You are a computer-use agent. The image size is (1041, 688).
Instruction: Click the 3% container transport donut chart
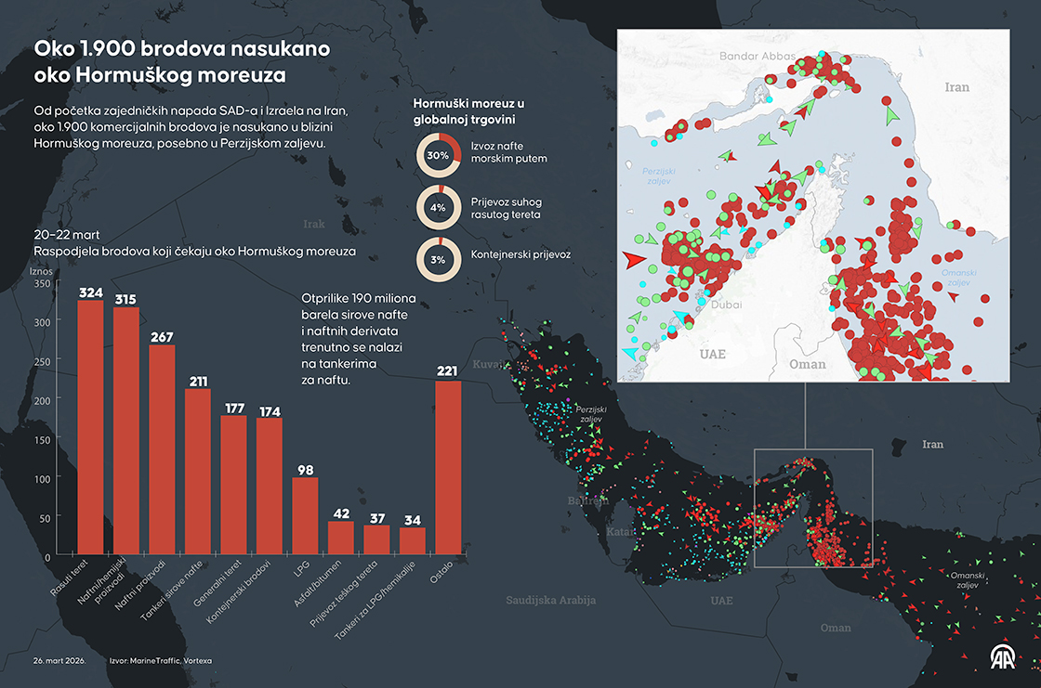(438, 260)
